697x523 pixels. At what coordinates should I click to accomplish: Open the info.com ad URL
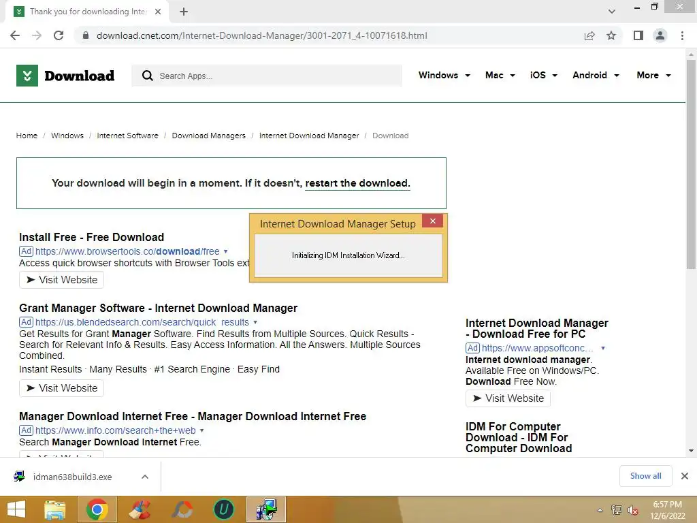116,430
